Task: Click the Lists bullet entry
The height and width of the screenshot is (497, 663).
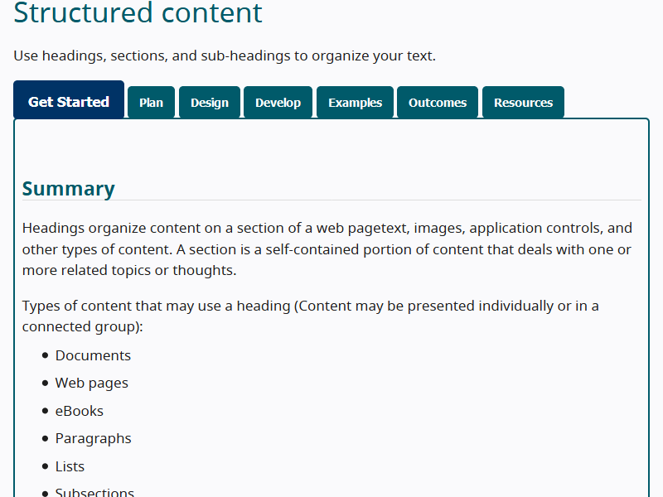Action: (70, 466)
